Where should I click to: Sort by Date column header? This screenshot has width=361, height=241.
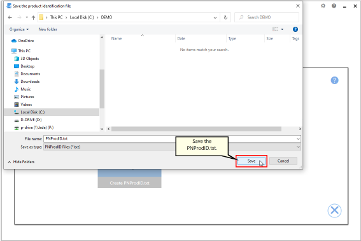coord(181,38)
